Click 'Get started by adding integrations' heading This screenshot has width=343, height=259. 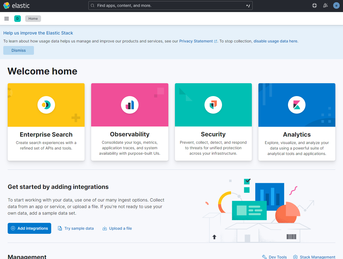coord(58,187)
